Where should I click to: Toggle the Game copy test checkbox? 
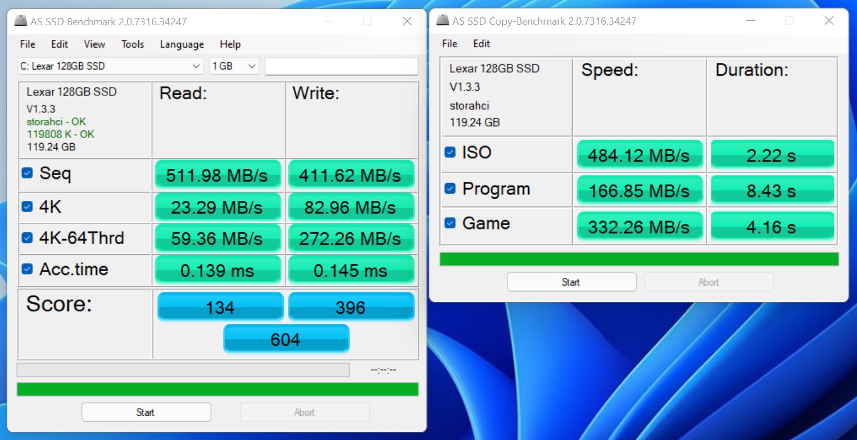tap(450, 223)
